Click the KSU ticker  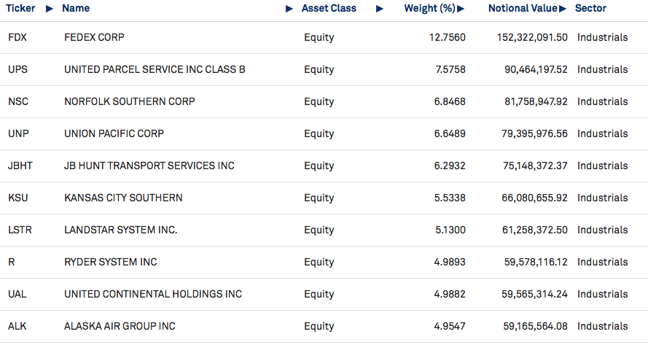(18, 198)
